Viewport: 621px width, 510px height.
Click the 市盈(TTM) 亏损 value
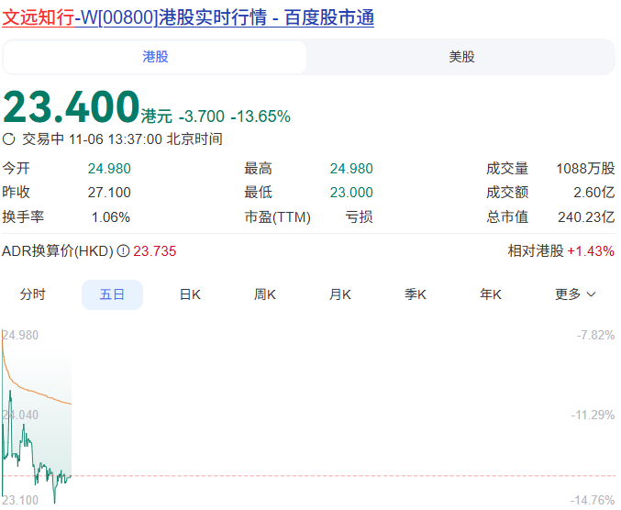click(359, 217)
